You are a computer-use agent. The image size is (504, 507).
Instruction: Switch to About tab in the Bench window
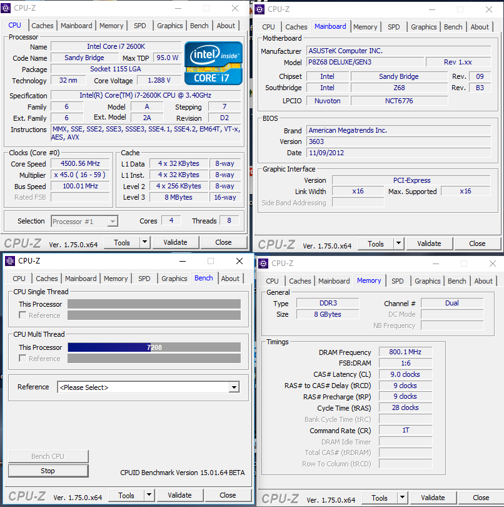[230, 279]
